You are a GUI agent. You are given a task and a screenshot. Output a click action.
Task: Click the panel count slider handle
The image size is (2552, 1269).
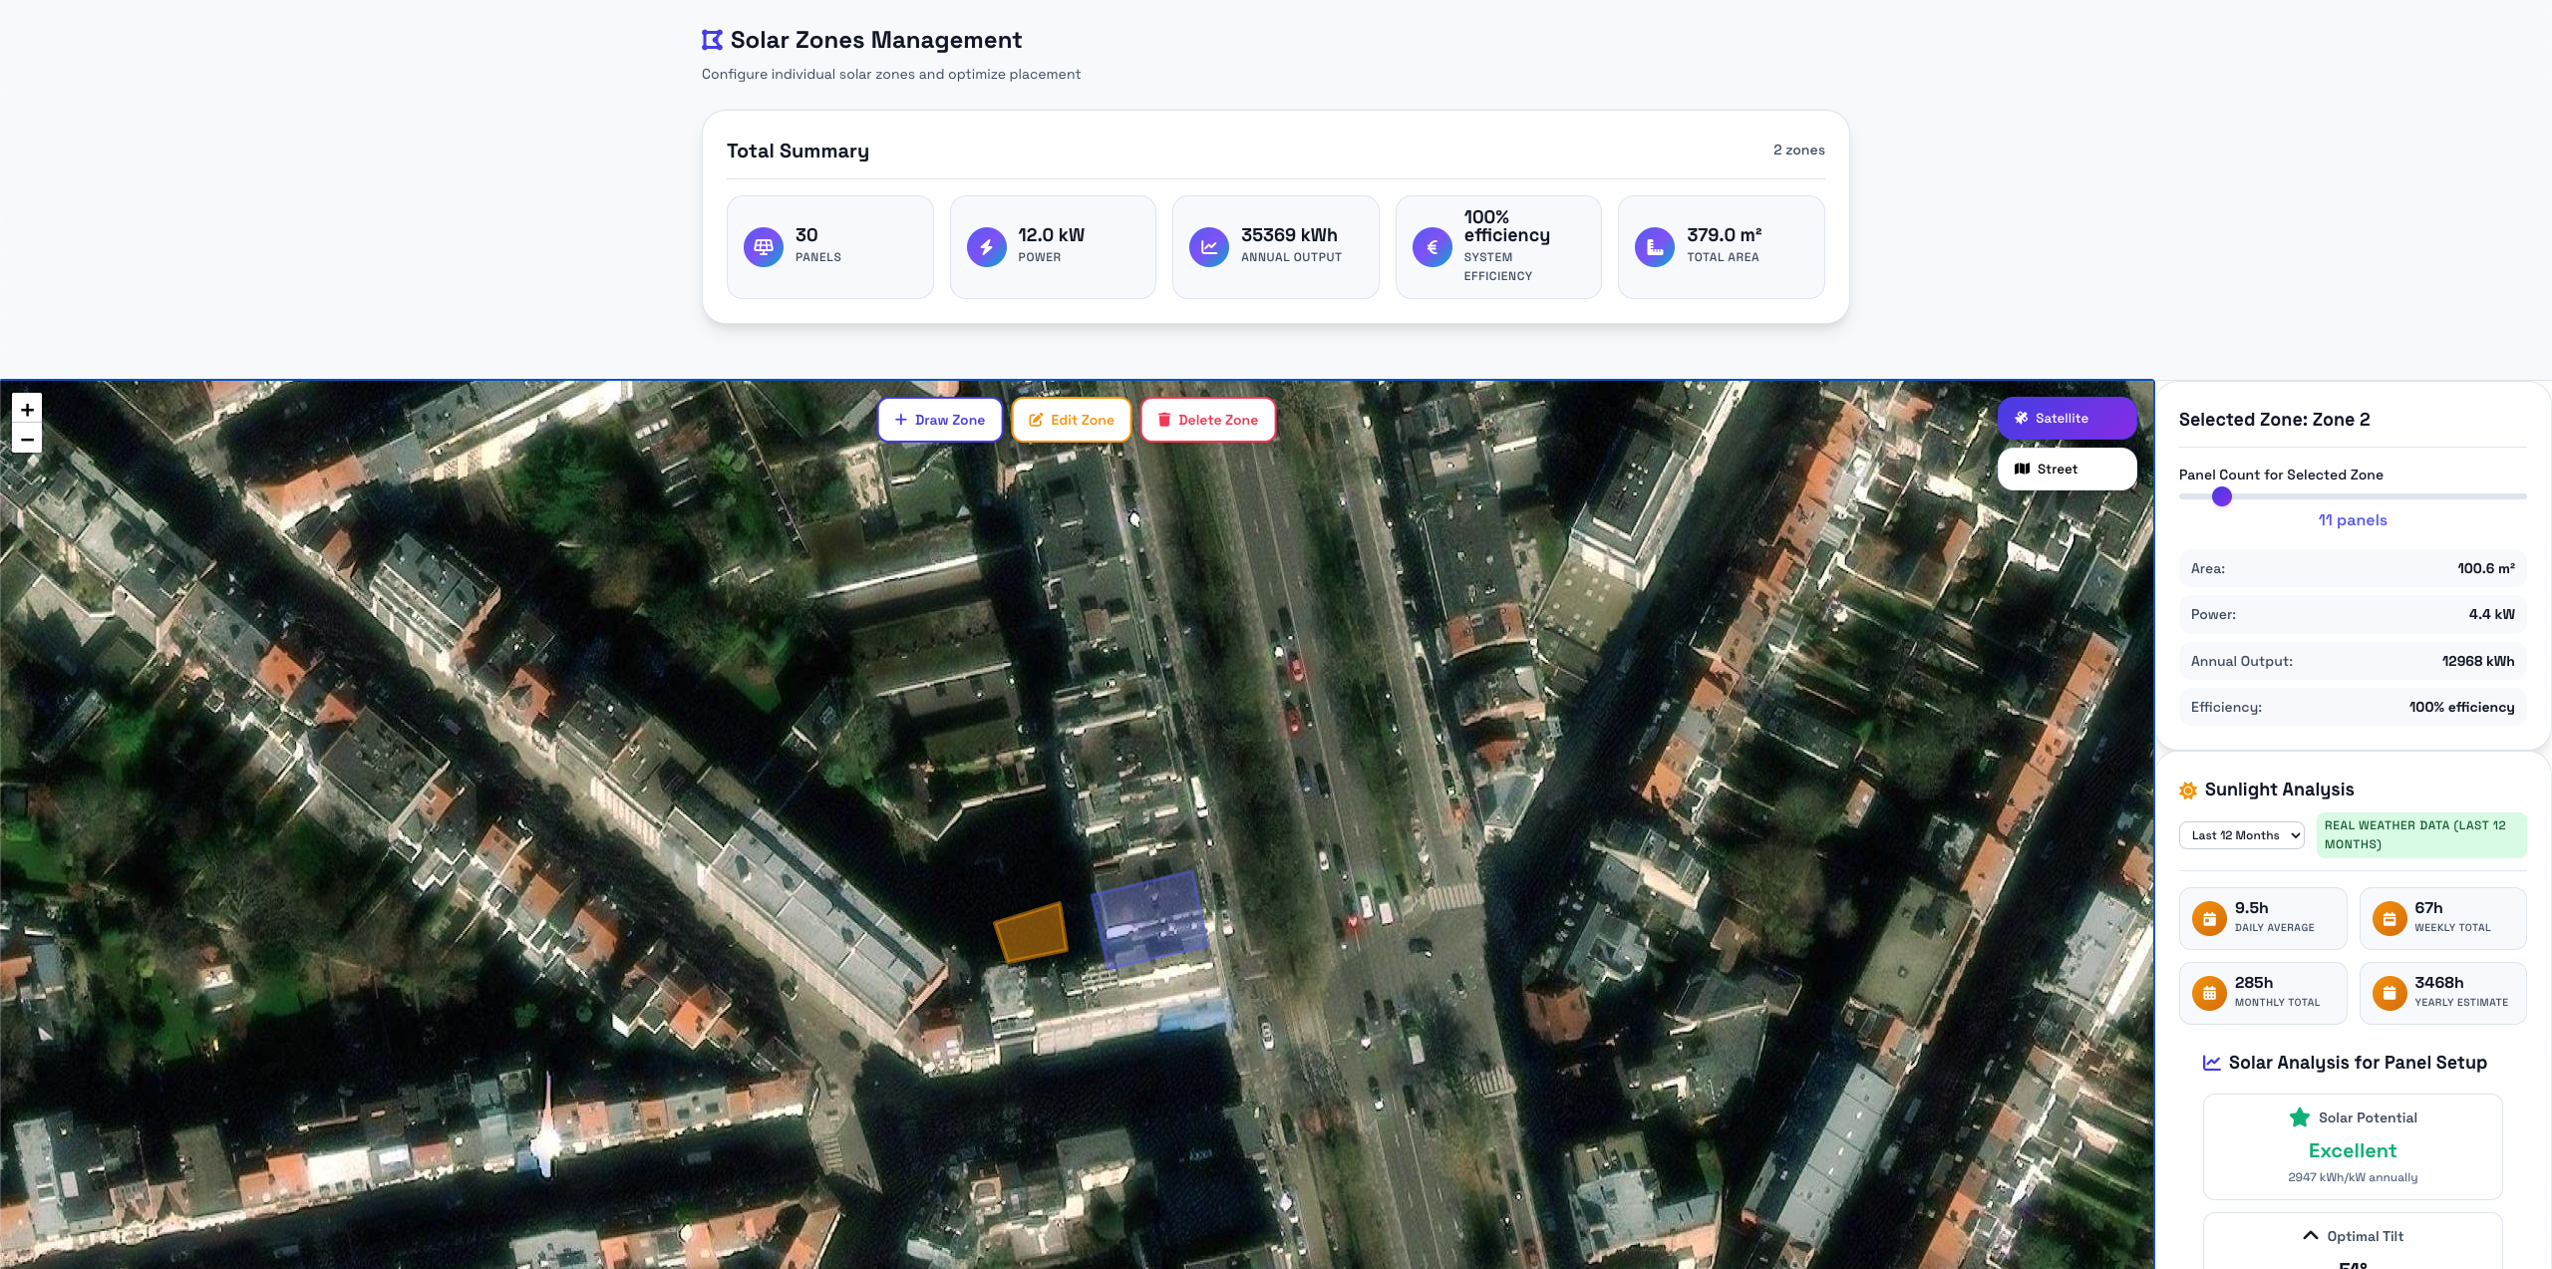point(2222,496)
